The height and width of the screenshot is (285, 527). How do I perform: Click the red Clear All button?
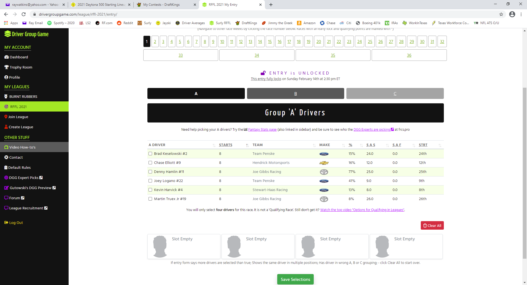pyautogui.click(x=432, y=226)
